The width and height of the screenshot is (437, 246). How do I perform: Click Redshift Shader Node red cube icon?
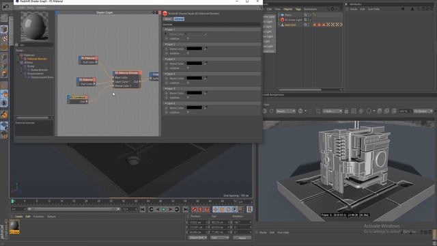(x=165, y=14)
